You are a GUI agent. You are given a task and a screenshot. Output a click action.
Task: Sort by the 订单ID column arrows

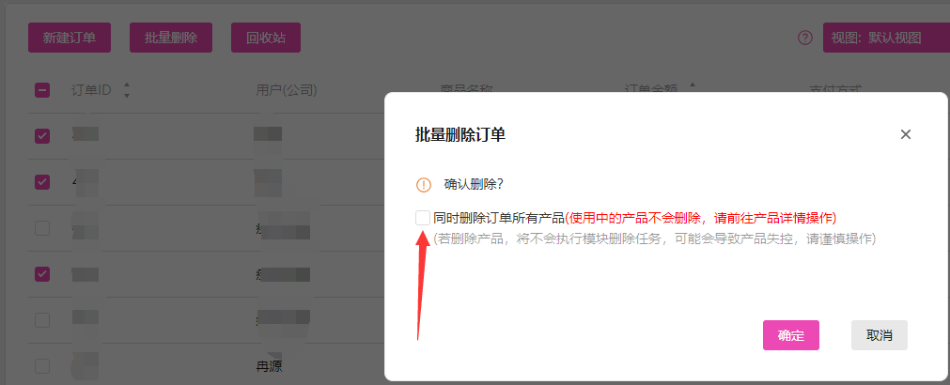tap(127, 90)
